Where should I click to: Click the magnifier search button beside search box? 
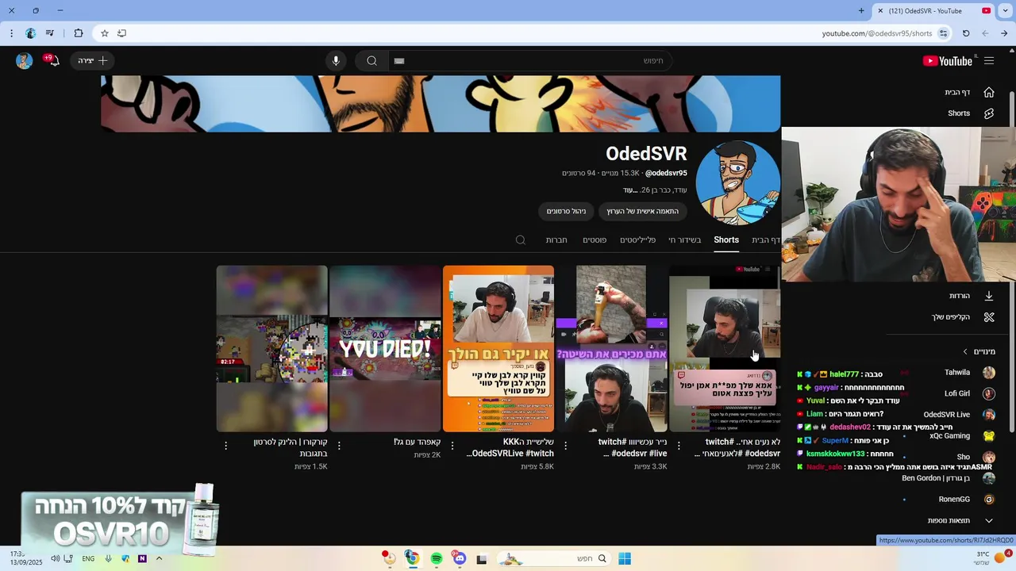tap(371, 61)
